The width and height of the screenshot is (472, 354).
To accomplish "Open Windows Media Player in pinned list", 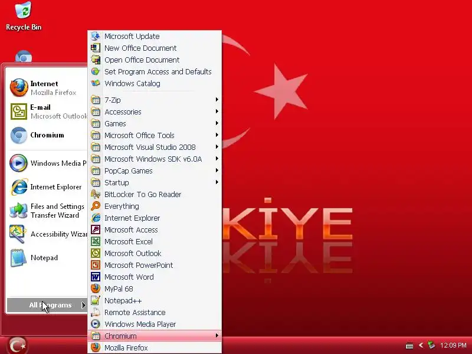I will (x=48, y=163).
